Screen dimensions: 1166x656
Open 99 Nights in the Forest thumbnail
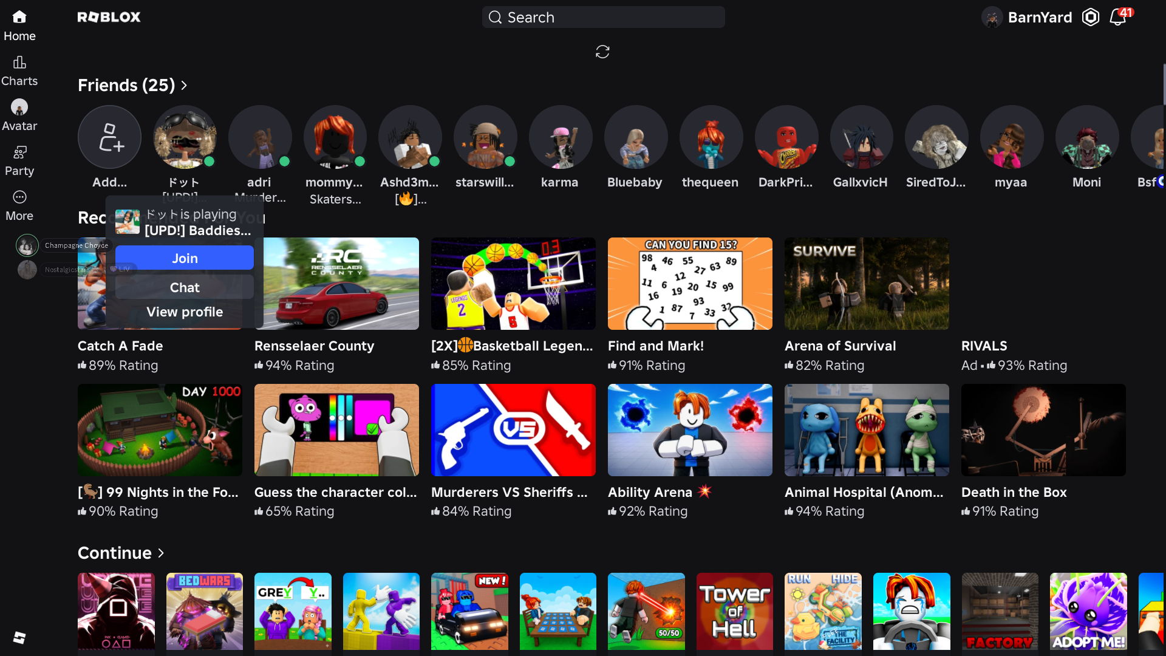[160, 430]
